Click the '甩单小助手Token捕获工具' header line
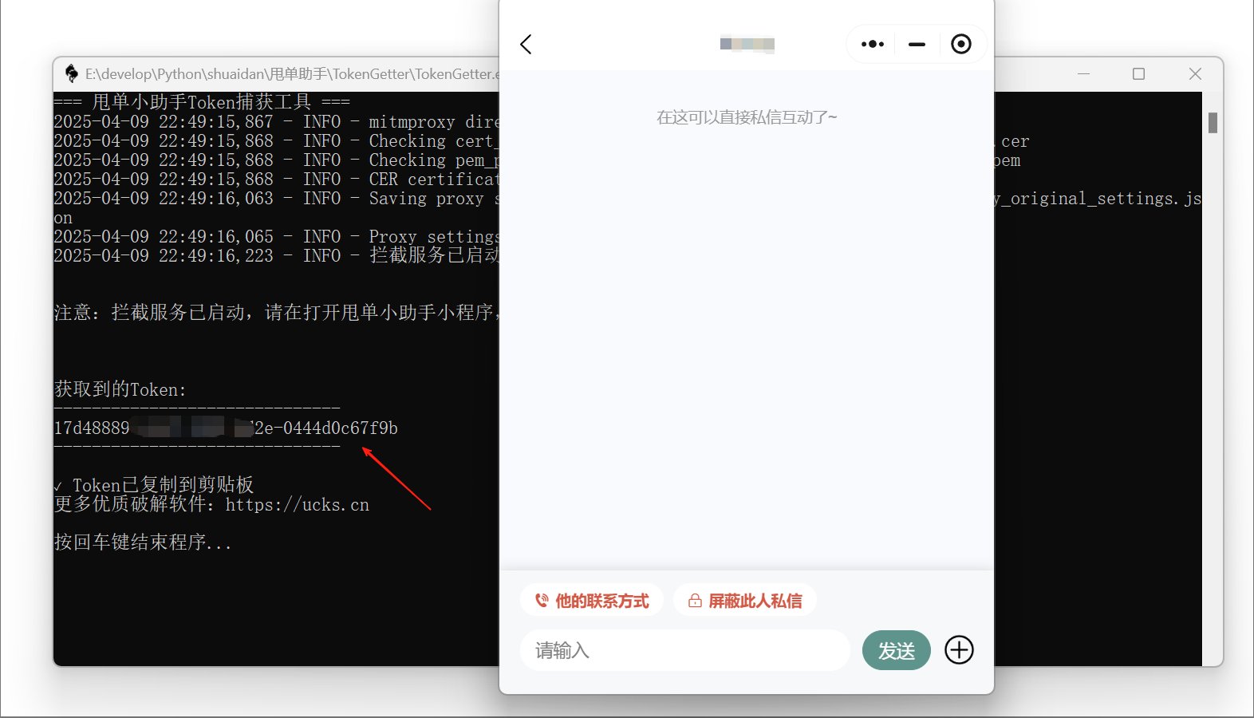Screen dimensions: 1254x718 pyautogui.click(x=202, y=102)
